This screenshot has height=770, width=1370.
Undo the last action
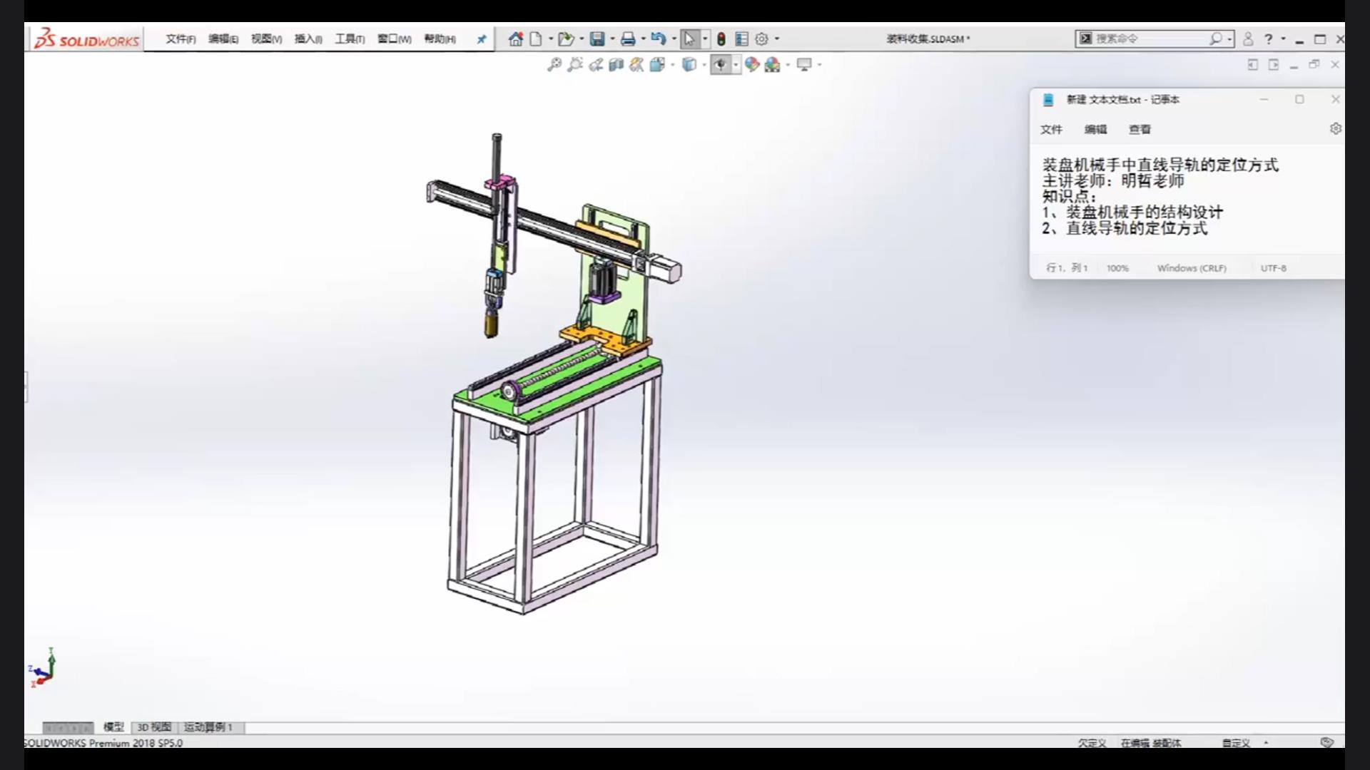pos(658,39)
